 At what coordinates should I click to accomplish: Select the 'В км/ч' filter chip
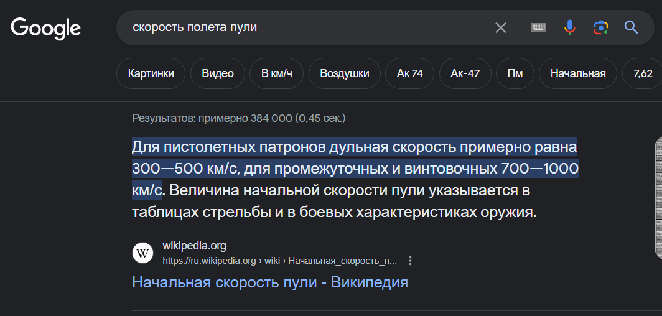(x=277, y=73)
